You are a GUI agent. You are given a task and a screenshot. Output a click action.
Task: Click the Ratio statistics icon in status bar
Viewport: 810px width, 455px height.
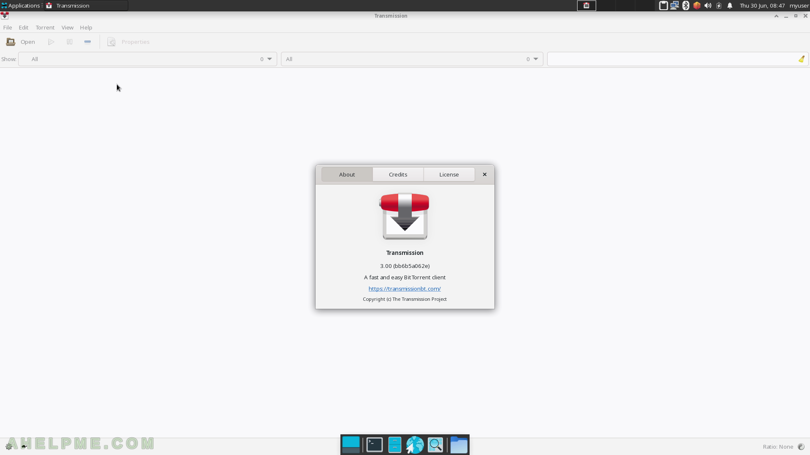pyautogui.click(x=801, y=447)
